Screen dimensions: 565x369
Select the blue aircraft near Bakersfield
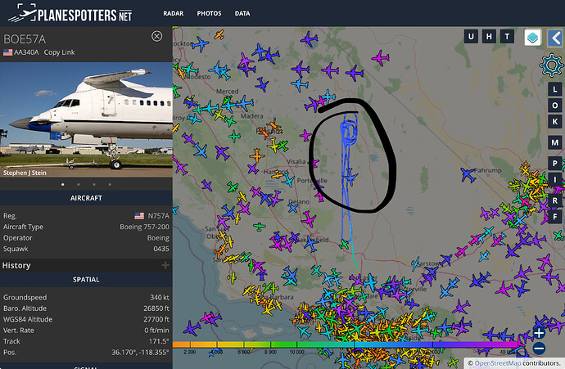click(310, 244)
